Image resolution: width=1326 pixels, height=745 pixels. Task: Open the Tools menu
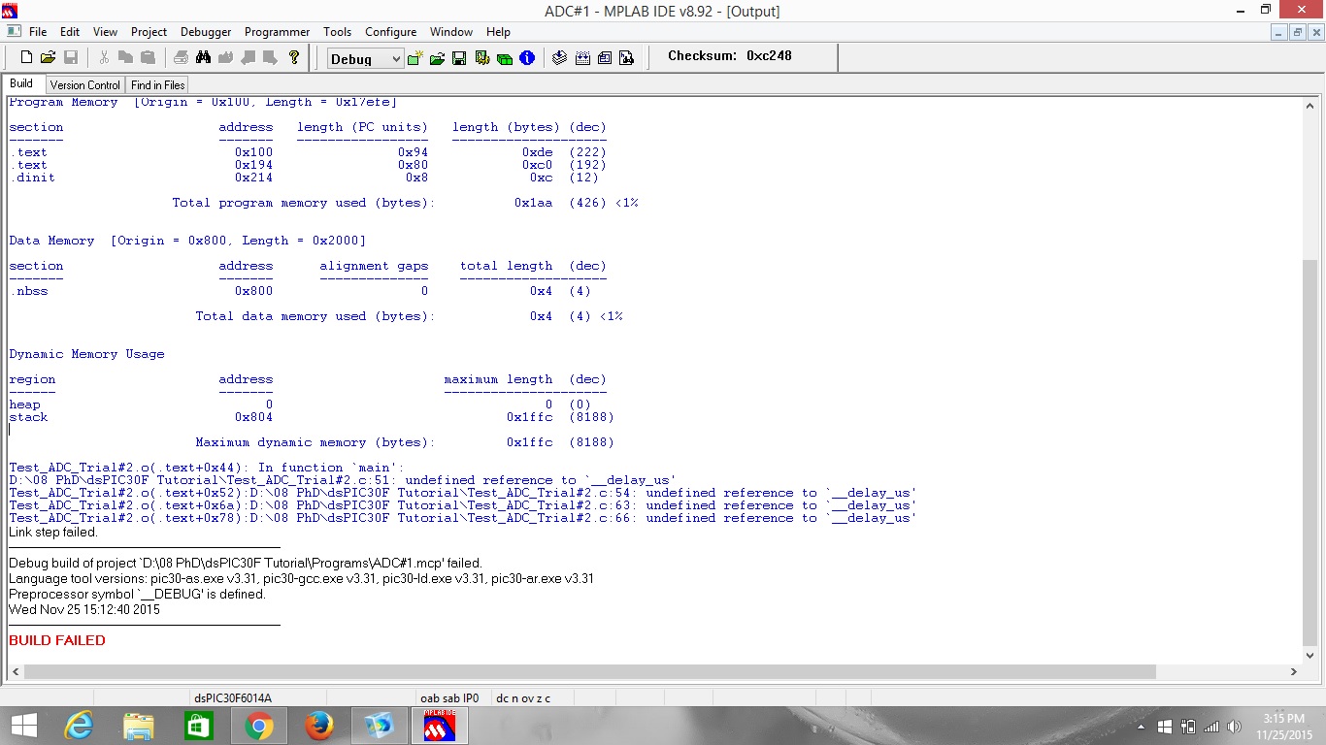(337, 32)
